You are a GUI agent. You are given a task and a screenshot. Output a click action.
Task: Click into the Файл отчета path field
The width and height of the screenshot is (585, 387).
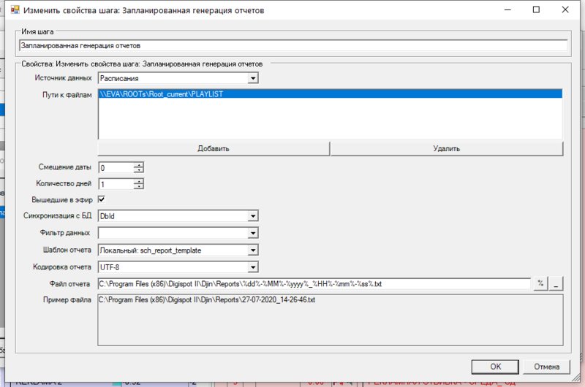[313, 284]
